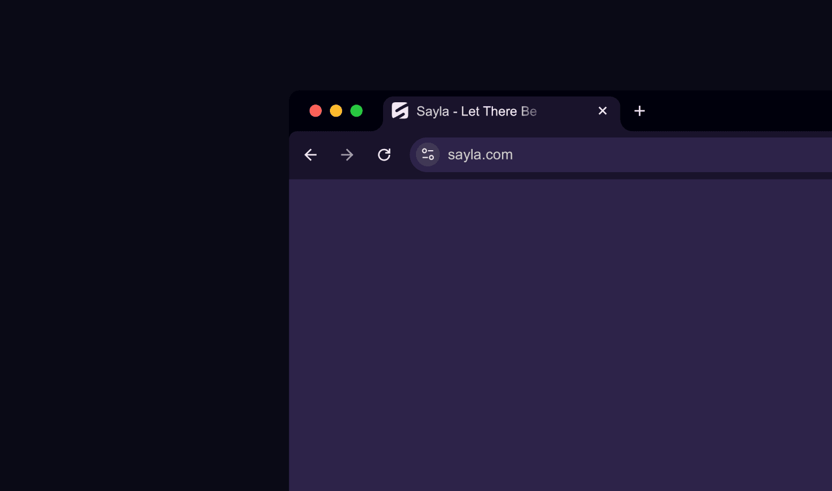
Task: Go back to the previous page
Action: point(311,155)
